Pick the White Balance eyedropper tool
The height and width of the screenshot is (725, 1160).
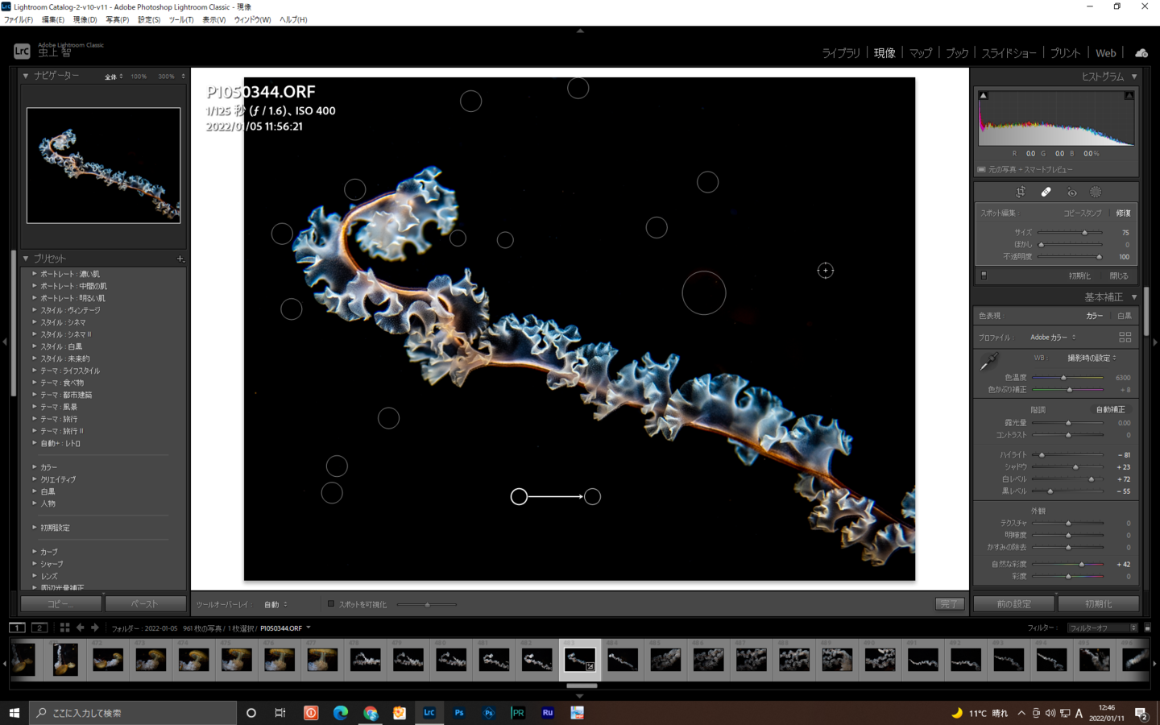click(x=989, y=362)
